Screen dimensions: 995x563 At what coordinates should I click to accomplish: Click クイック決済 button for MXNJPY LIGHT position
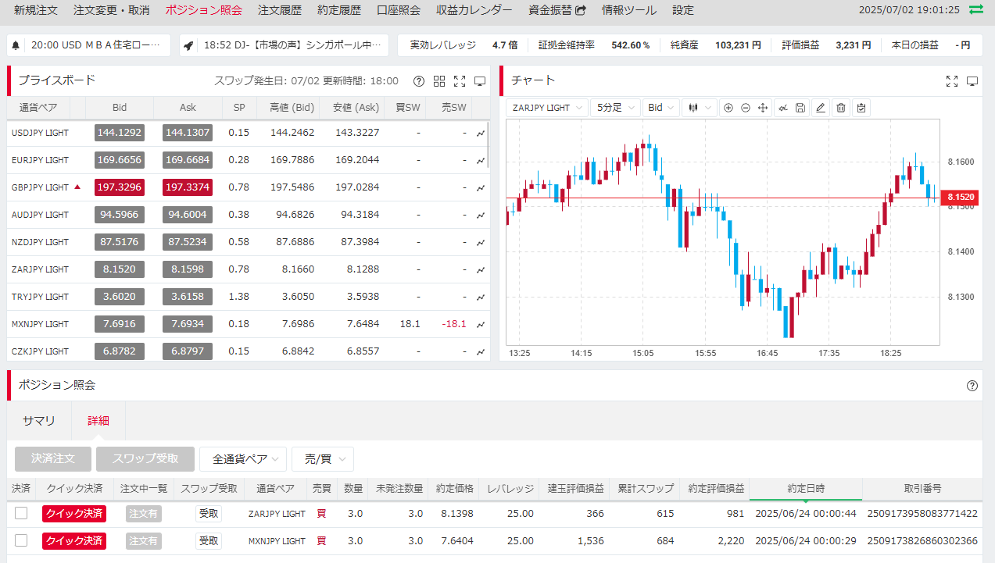click(x=74, y=540)
